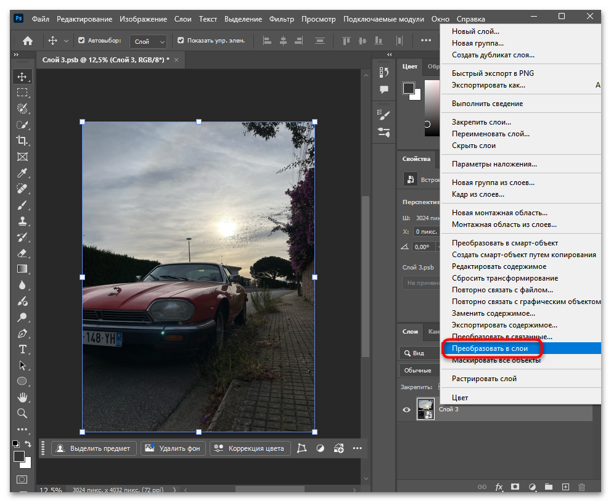Expand the Обычные blend mode dropdown
Viewport: 611px width, 502px height.
(x=419, y=371)
